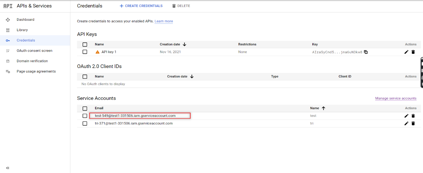Delete API key 1 using trash icon

pos(413,52)
